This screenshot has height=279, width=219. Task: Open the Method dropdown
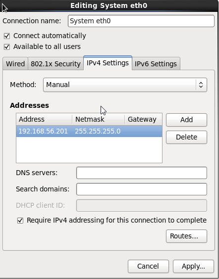(x=125, y=85)
